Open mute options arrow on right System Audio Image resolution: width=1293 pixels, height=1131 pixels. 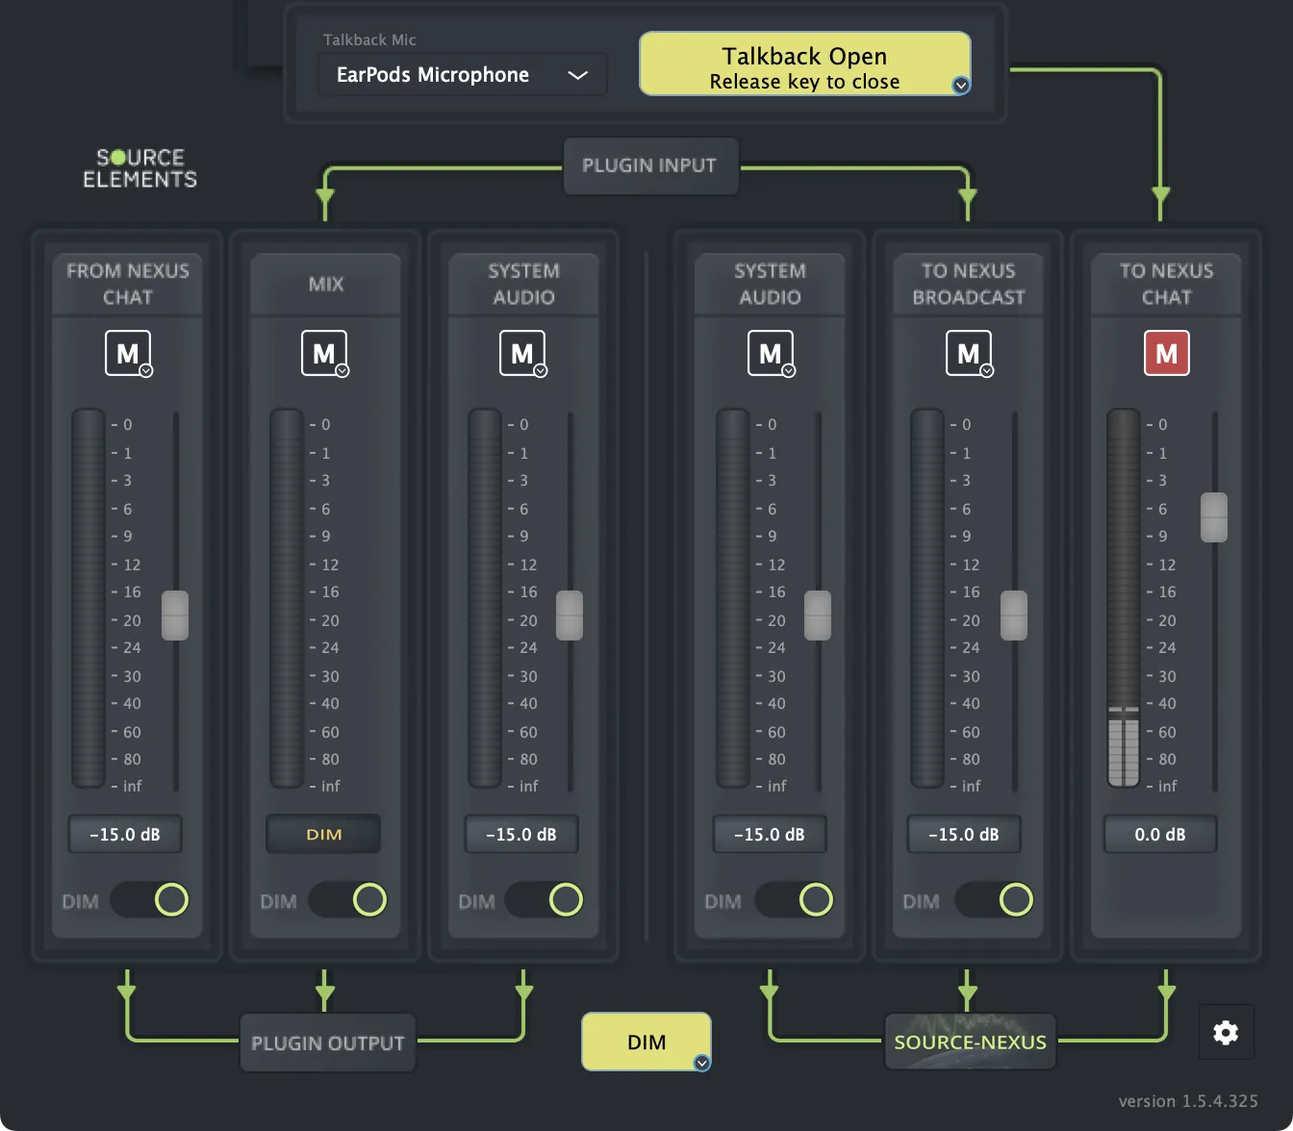(x=789, y=371)
